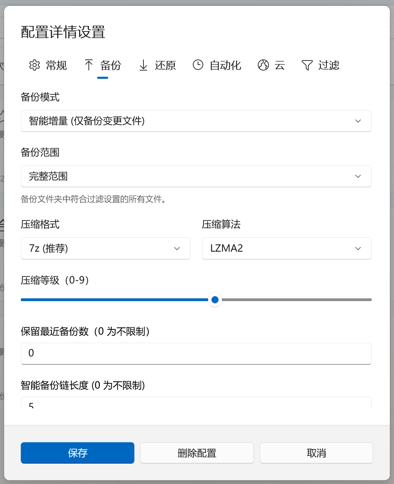Click the upload arrow icon for 备份
The height and width of the screenshot is (484, 394).
[89, 65]
